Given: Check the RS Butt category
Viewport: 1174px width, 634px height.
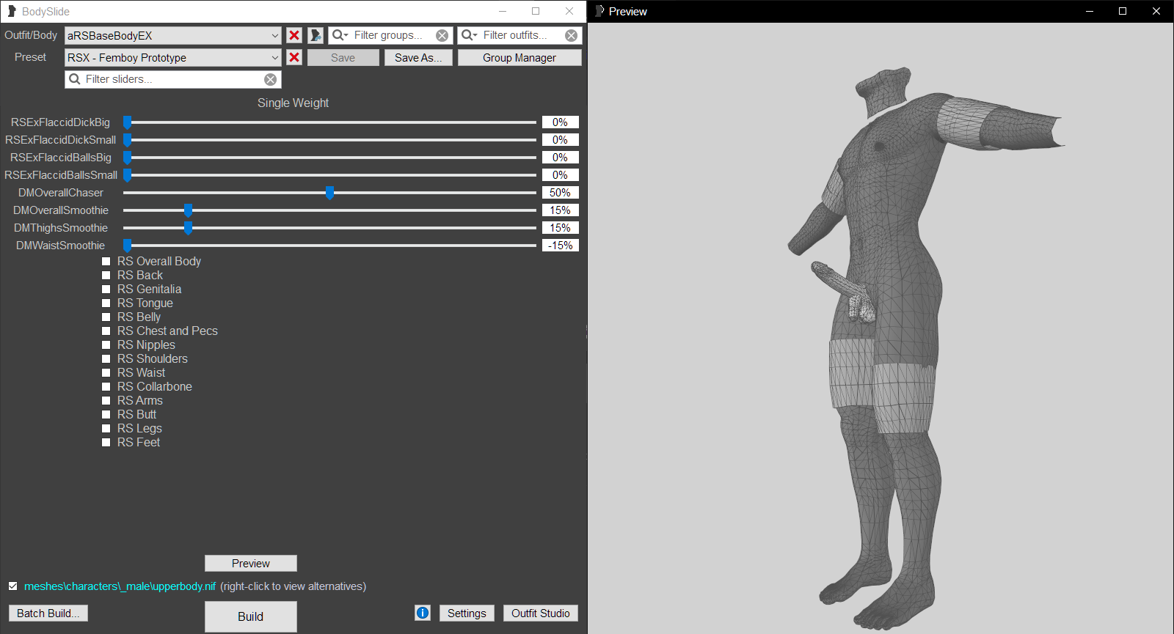Looking at the screenshot, I should pyautogui.click(x=106, y=414).
